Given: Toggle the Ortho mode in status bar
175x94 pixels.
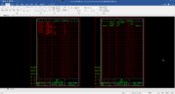Looking at the screenshot, I should [159, 93].
